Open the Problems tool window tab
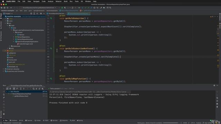The height and width of the screenshot is (124, 221). (x=13, y=121)
